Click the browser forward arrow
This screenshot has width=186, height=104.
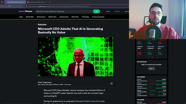click(x=6, y=6)
